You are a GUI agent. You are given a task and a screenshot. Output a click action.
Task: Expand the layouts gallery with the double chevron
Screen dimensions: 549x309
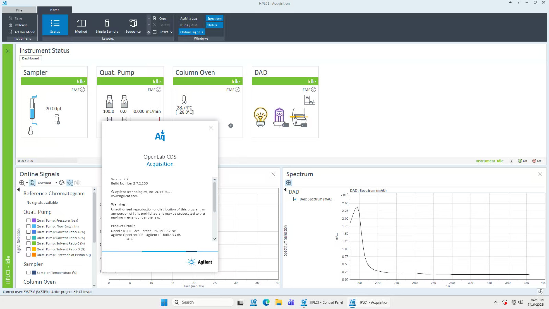click(149, 32)
